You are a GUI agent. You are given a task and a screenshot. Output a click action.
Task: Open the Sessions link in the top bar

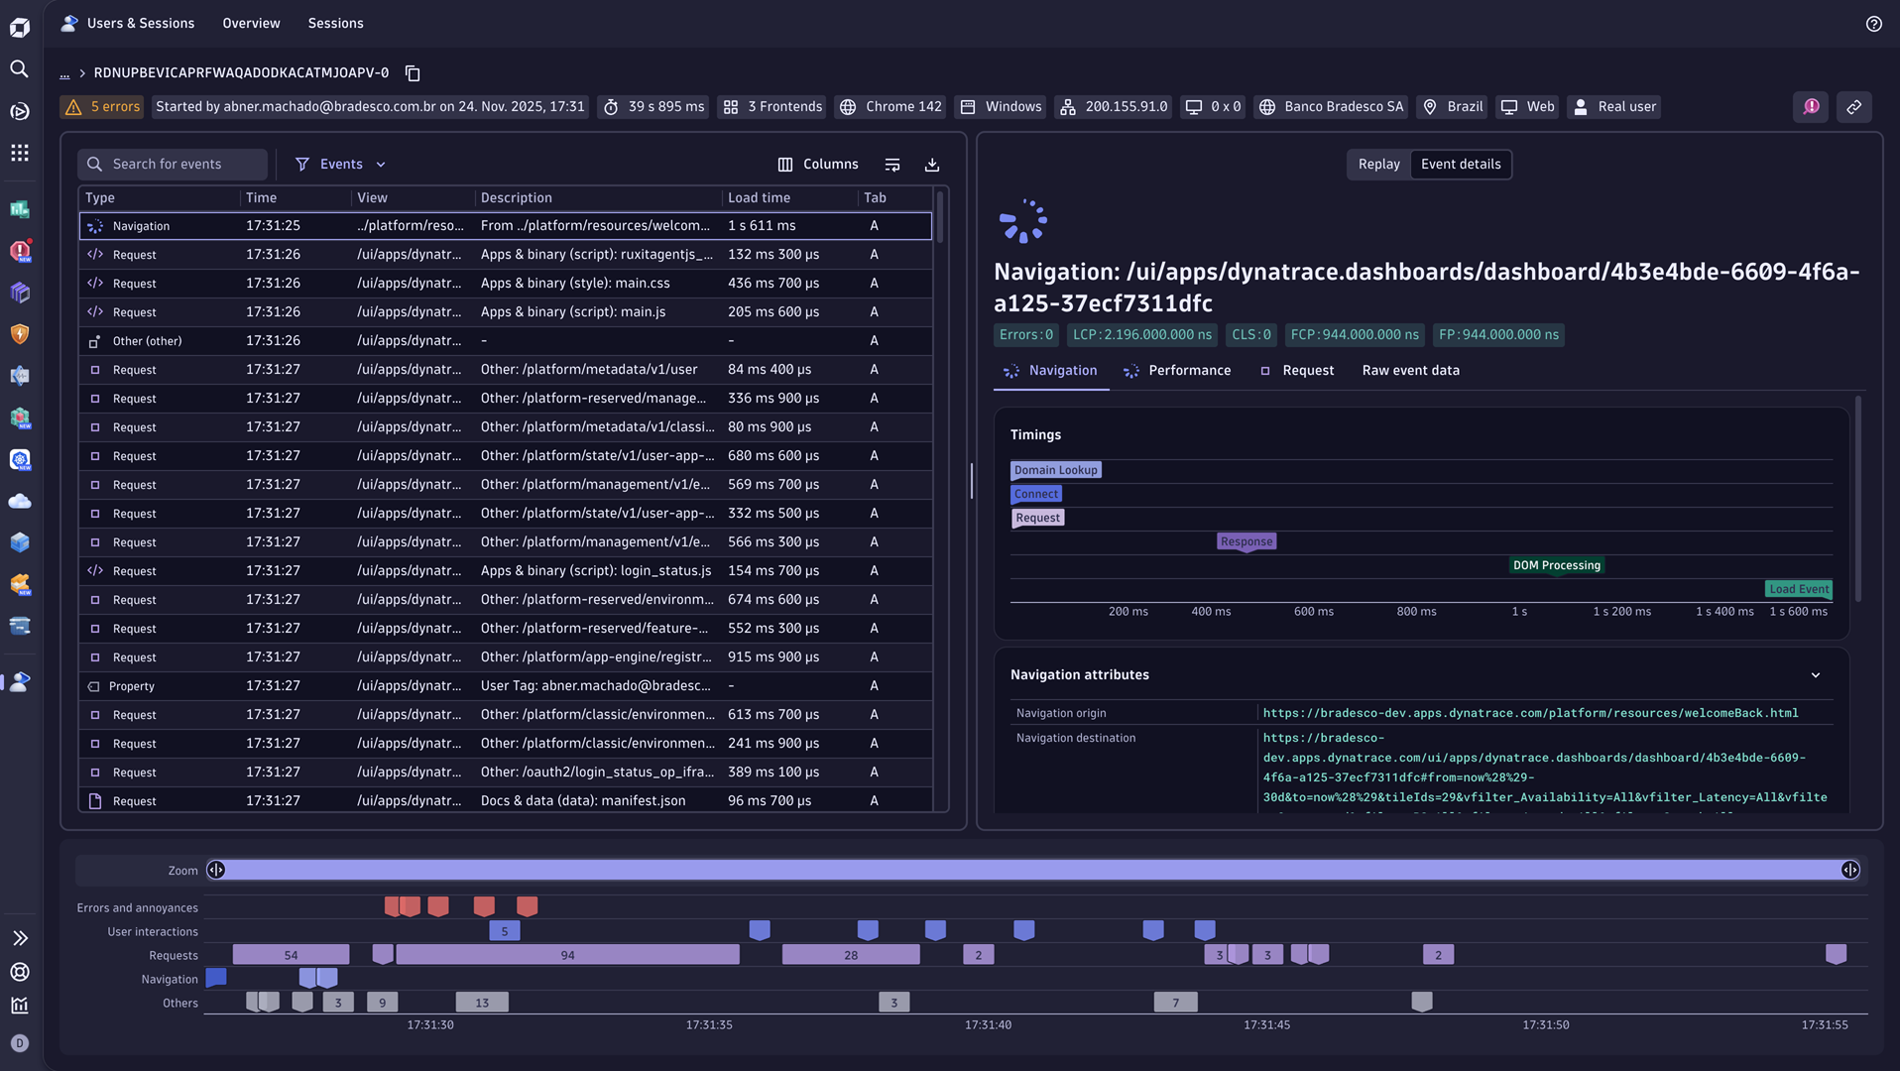335,24
